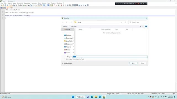Open the recent locations dropdown chevron

click(69, 22)
